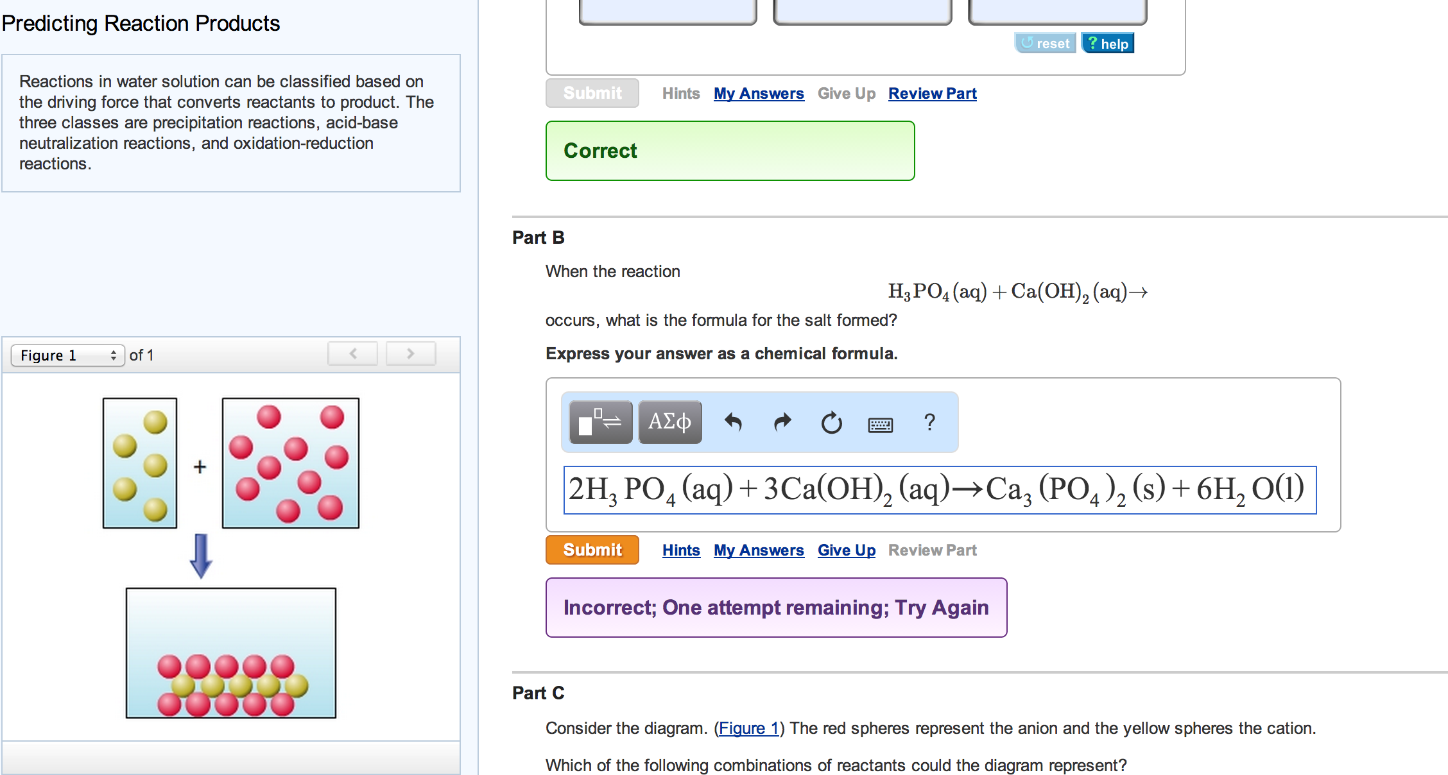Image resolution: width=1448 pixels, height=775 pixels.
Task: Open the templates tool in equation toolbar
Action: [x=600, y=422]
